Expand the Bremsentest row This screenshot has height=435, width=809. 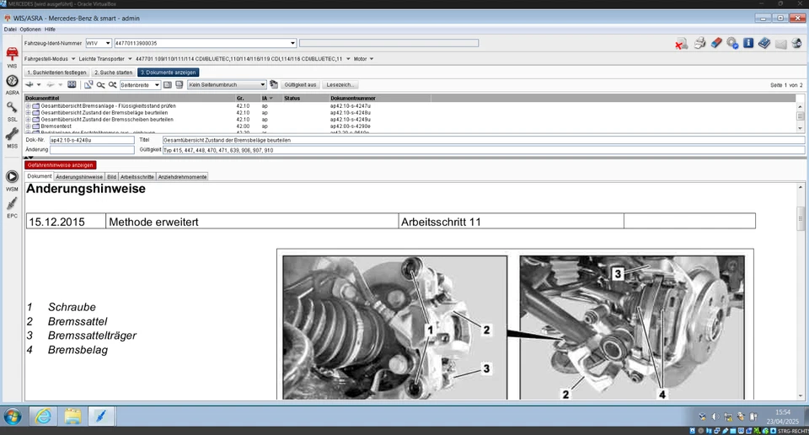pyautogui.click(x=28, y=126)
